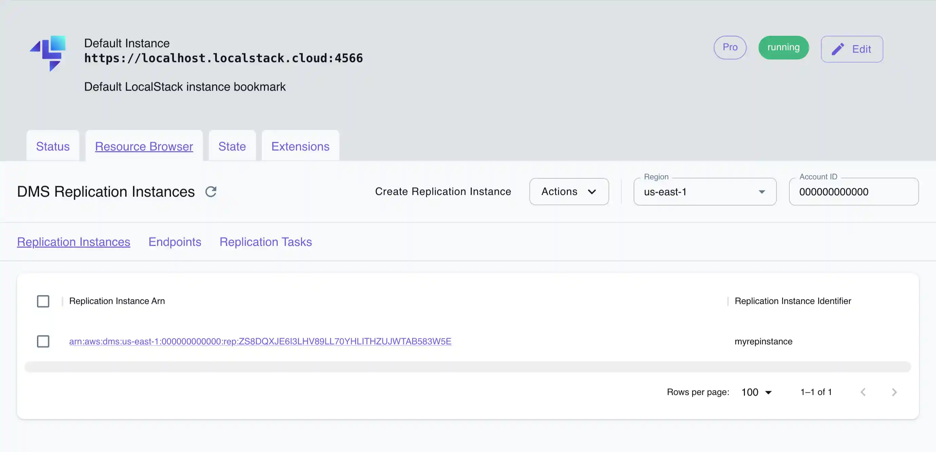Open the Actions dropdown
936x452 pixels.
pos(569,192)
